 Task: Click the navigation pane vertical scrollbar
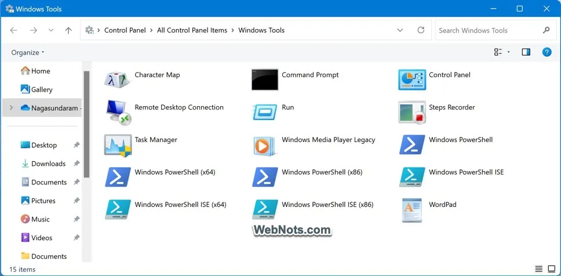click(x=86, y=124)
